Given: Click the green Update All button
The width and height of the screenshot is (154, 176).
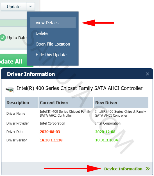Looking at the screenshot, I should point(13,61).
